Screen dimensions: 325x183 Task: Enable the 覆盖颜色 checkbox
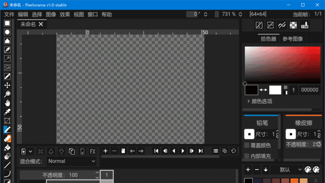tap(247, 145)
